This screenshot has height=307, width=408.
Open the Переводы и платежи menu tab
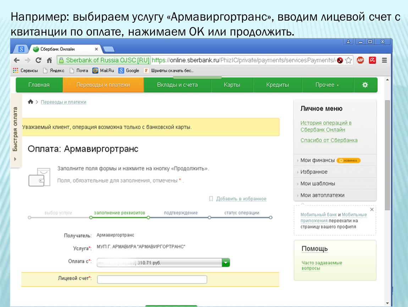(103, 85)
